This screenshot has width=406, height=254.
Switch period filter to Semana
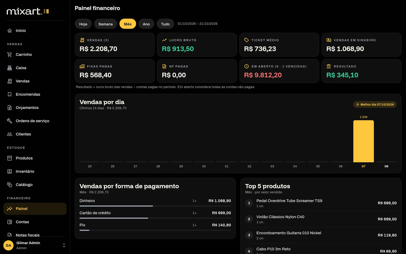106,24
